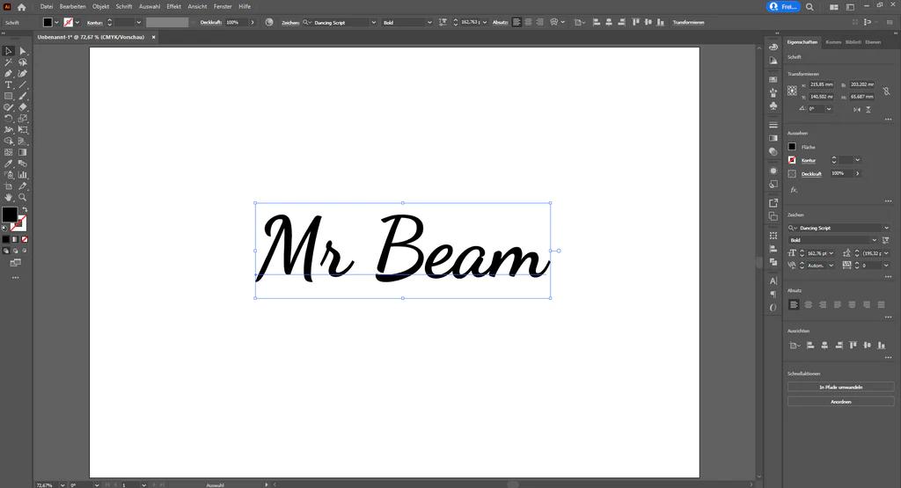Swap fill and stroke colors arrow
The height and width of the screenshot is (488, 901).
pos(25,209)
